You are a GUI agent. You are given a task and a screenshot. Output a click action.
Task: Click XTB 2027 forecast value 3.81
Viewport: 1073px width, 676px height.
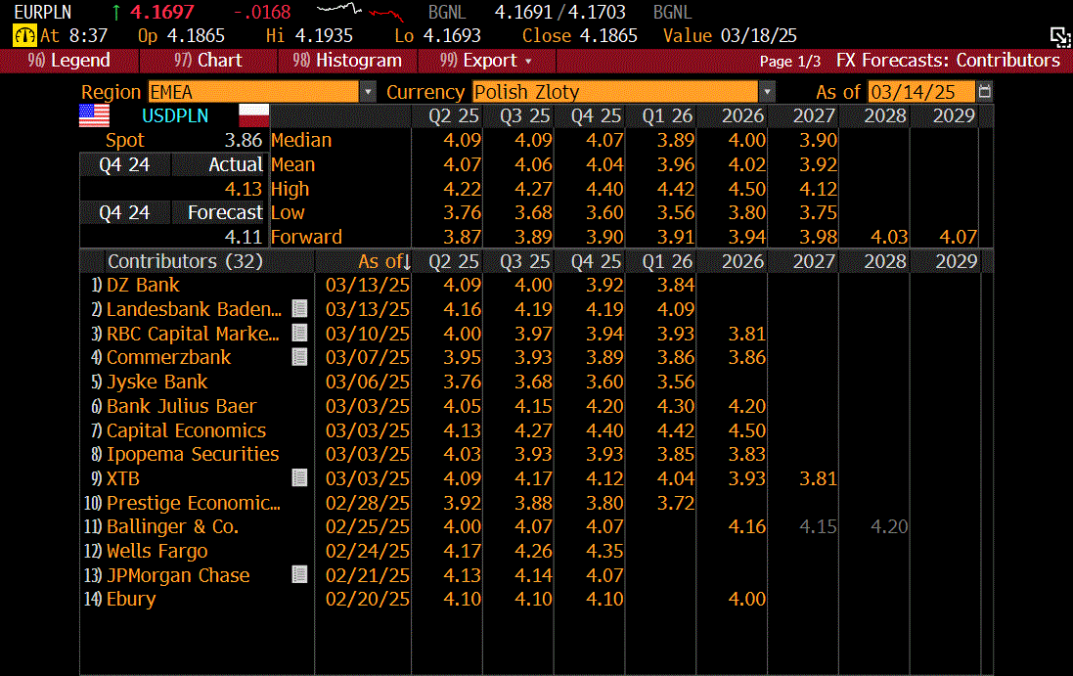point(818,478)
